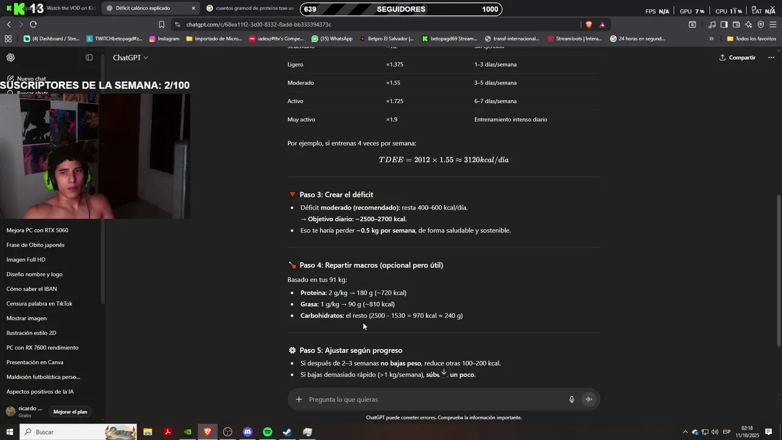This screenshot has height=440, width=782.
Task: Open the ricardo account profile menu
Action: click(24, 411)
